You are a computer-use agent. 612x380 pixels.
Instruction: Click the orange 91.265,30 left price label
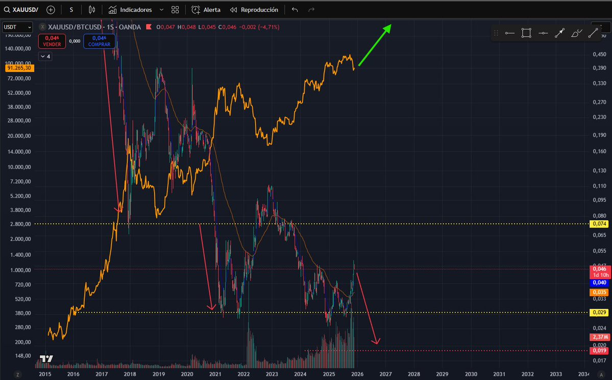point(19,68)
